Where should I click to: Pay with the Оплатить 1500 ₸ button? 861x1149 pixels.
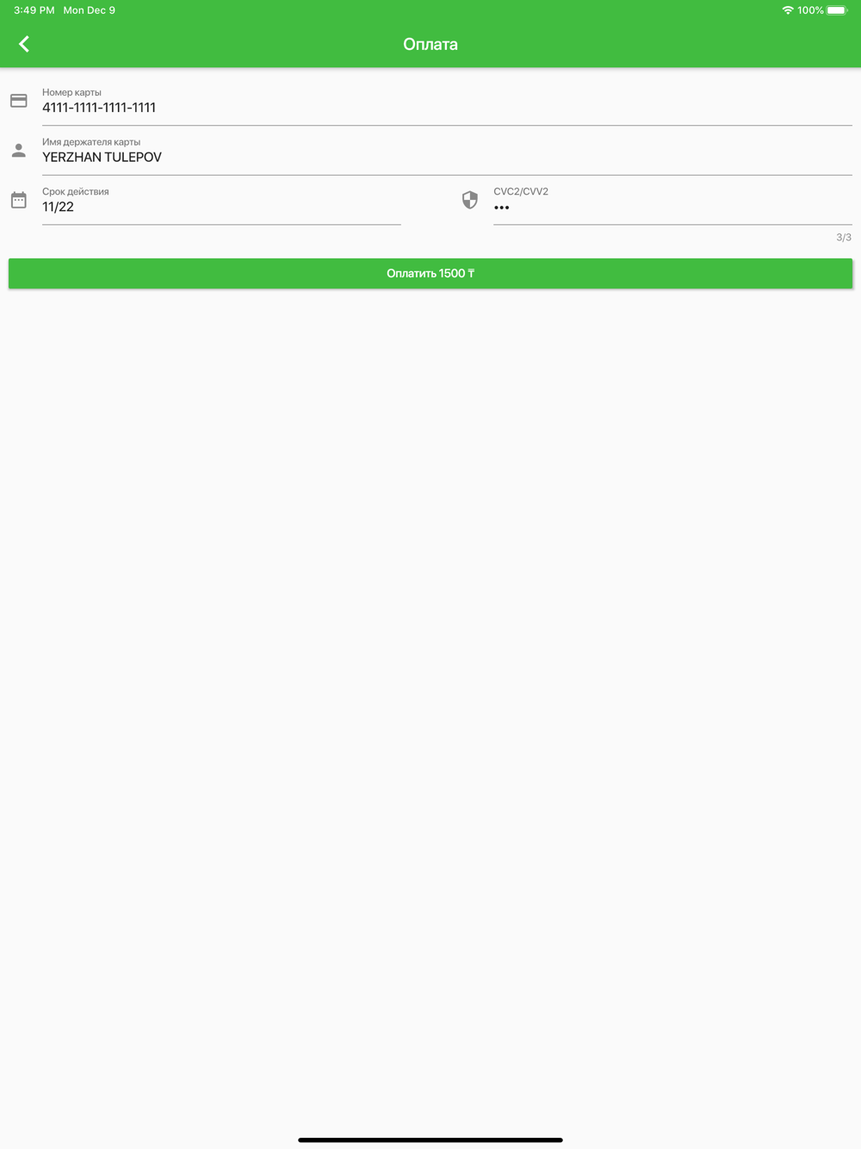430,273
